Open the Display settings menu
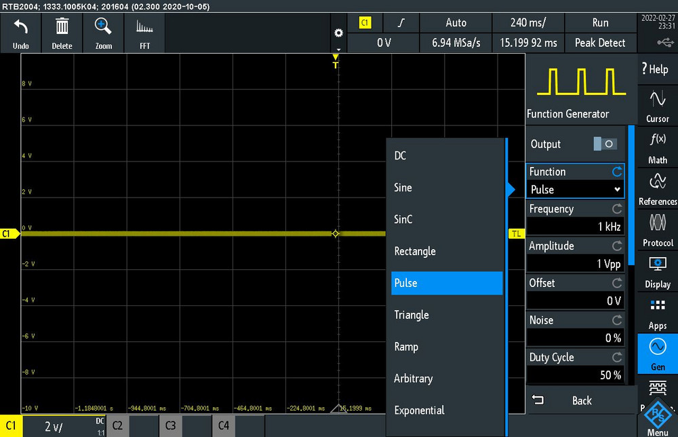 (x=657, y=271)
